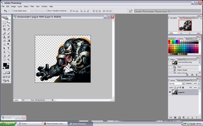The width and height of the screenshot is (203, 126).
Task: Enable Auto Select Layer checkbox
Action: pos(12,11)
